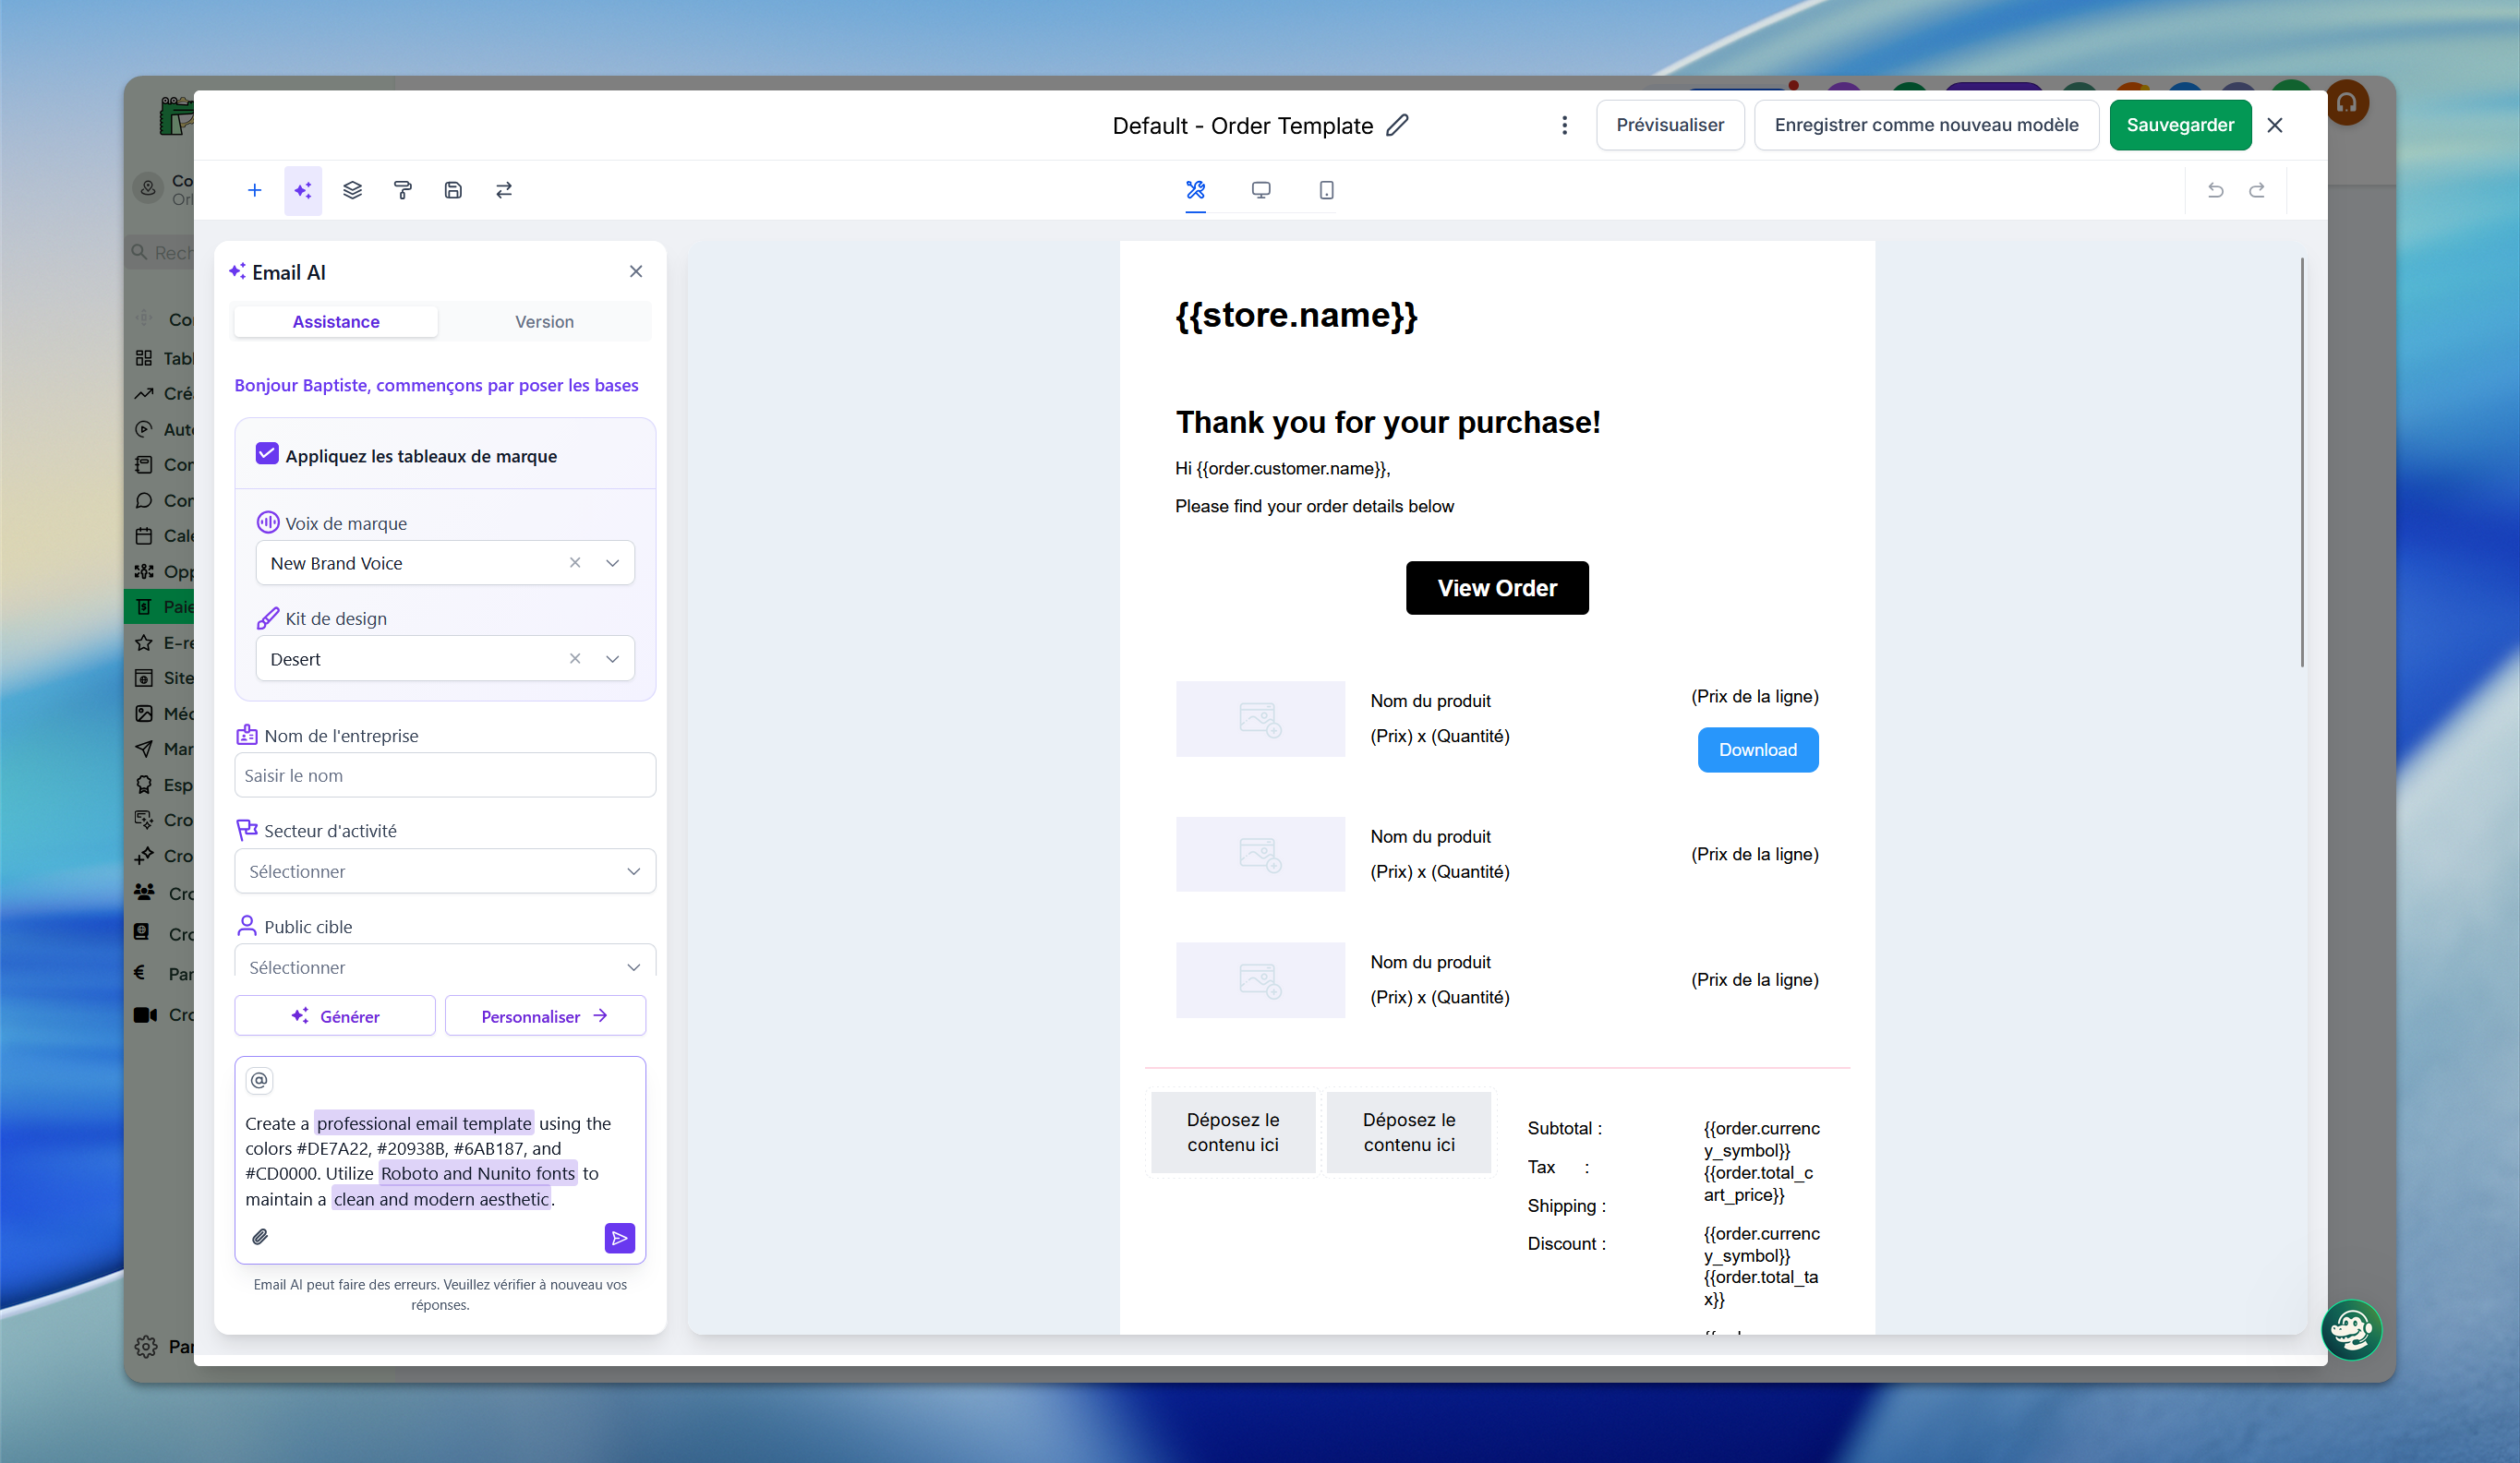2520x1463 pixels.
Task: Close the Email AI panel
Action: 636,271
